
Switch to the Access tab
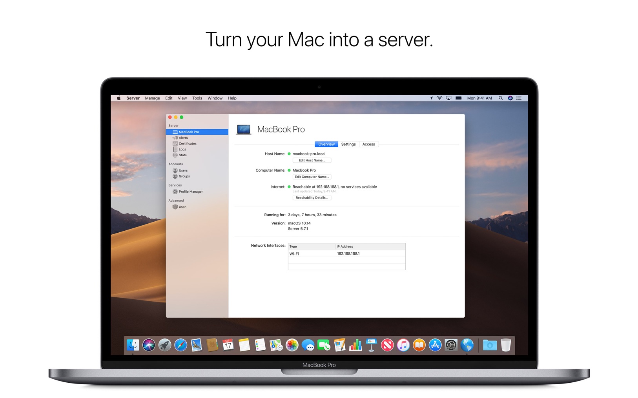coord(368,144)
